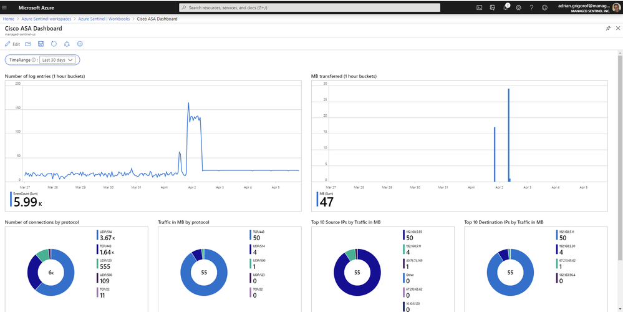Click the TimeRange info icon
The width and height of the screenshot is (623, 312).
[x=34, y=60]
